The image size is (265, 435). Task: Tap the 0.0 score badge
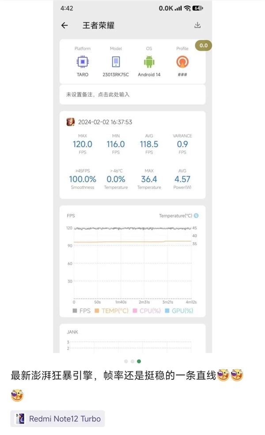204,45
